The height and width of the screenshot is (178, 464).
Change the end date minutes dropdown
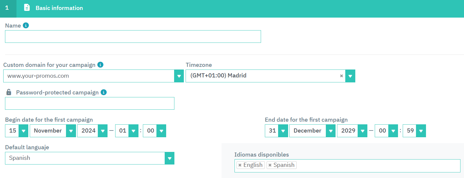tap(421, 131)
